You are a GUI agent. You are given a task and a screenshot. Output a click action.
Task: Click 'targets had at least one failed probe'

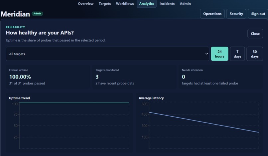tap(210, 83)
